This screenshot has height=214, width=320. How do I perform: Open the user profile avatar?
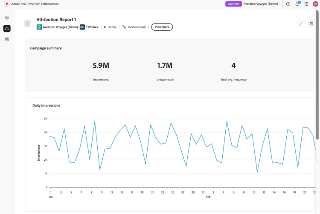[x=315, y=4]
